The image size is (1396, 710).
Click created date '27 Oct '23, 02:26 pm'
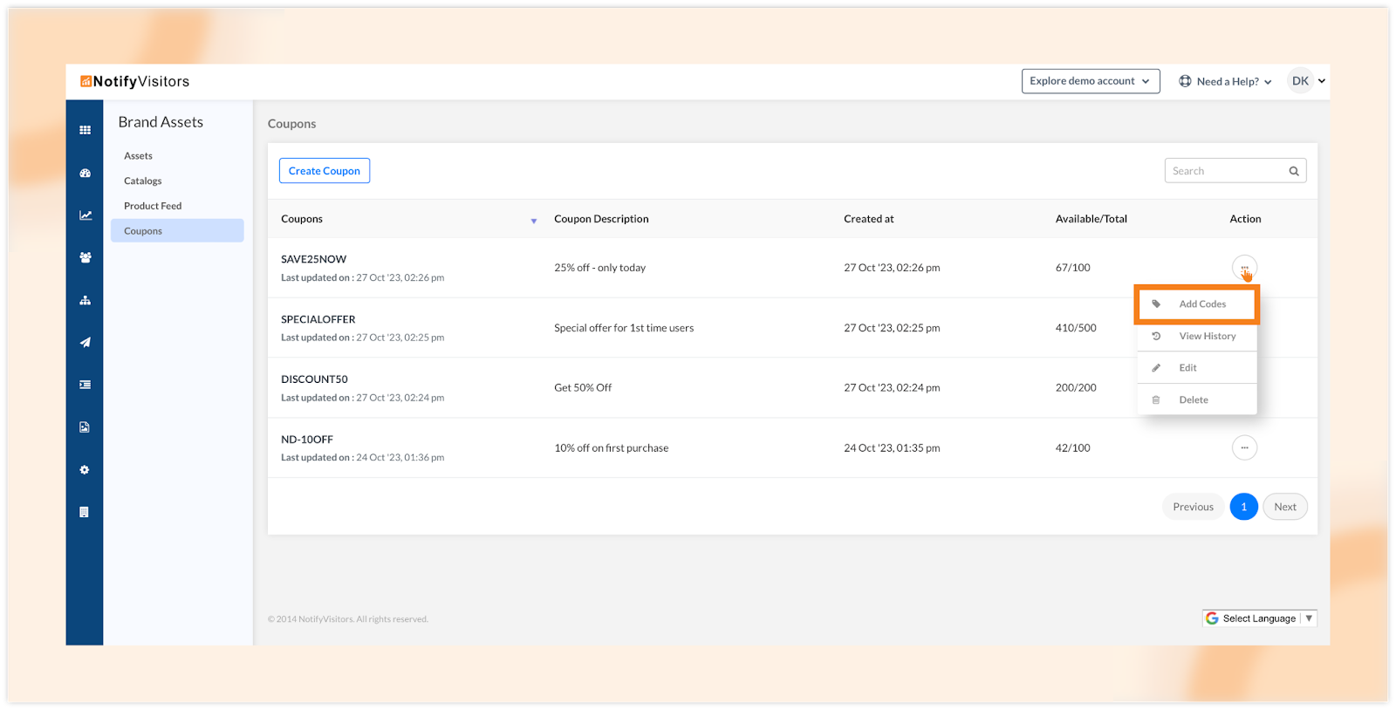892,268
